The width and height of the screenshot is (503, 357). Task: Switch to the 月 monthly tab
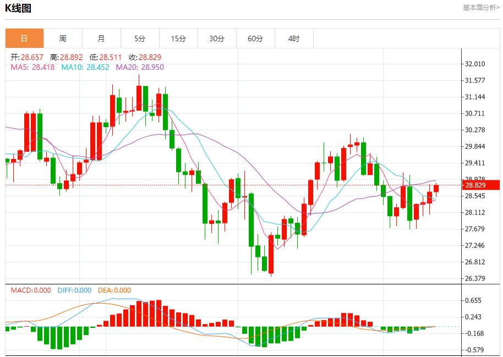[x=101, y=39]
